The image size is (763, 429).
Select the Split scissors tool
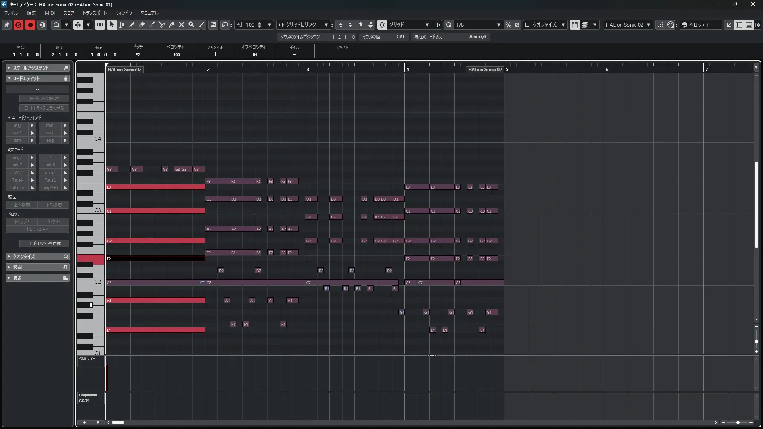tap(162, 25)
